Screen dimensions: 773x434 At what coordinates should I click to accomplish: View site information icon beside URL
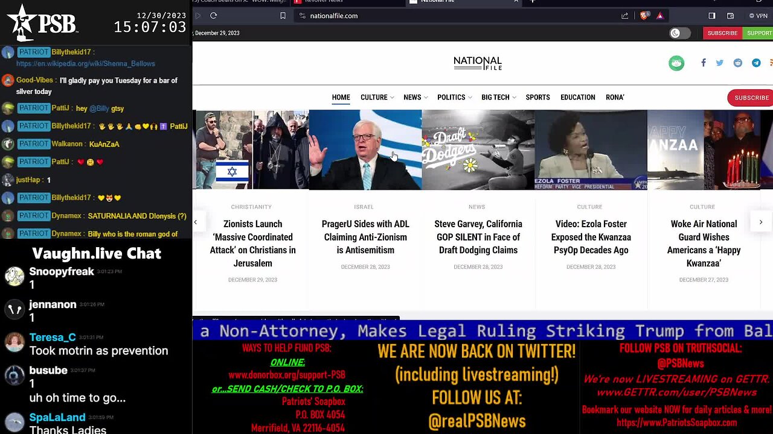tap(303, 16)
